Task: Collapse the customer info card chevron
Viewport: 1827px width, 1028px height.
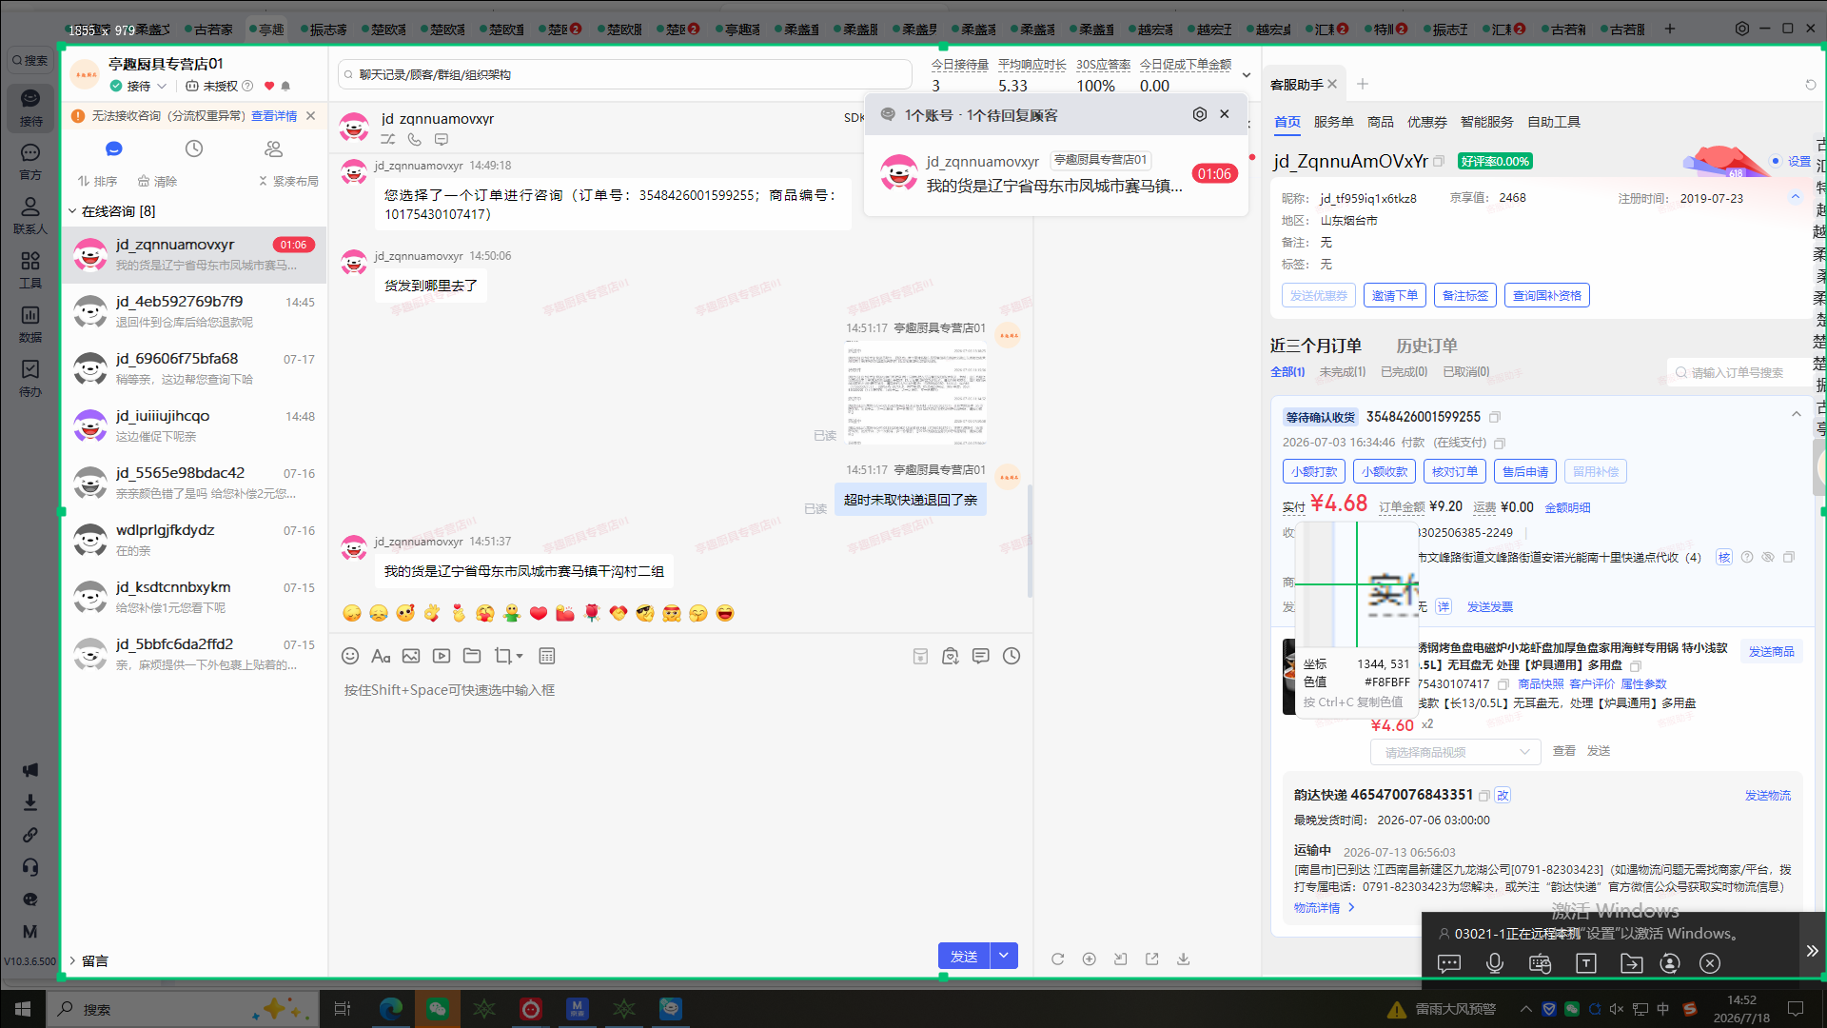Action: (1796, 197)
